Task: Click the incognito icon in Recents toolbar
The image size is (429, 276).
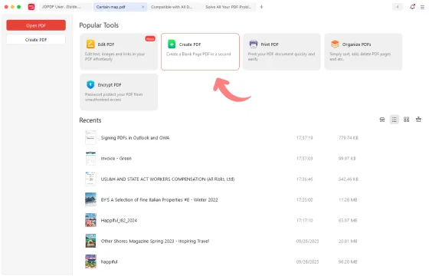Action: point(382,120)
